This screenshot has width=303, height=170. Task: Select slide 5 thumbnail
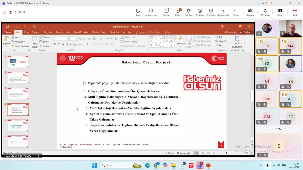coord(18,125)
